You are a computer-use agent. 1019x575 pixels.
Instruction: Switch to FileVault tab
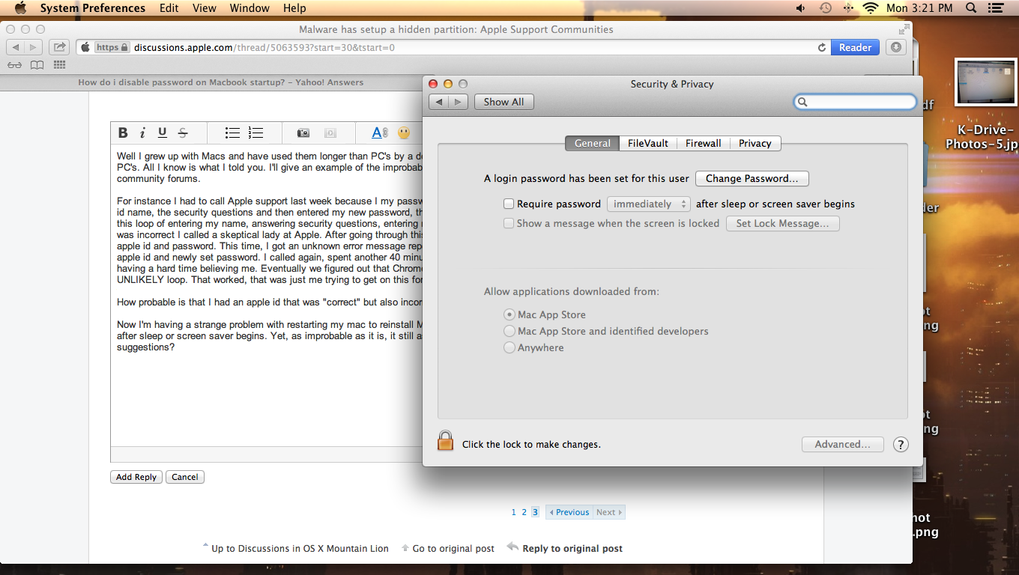pos(648,143)
